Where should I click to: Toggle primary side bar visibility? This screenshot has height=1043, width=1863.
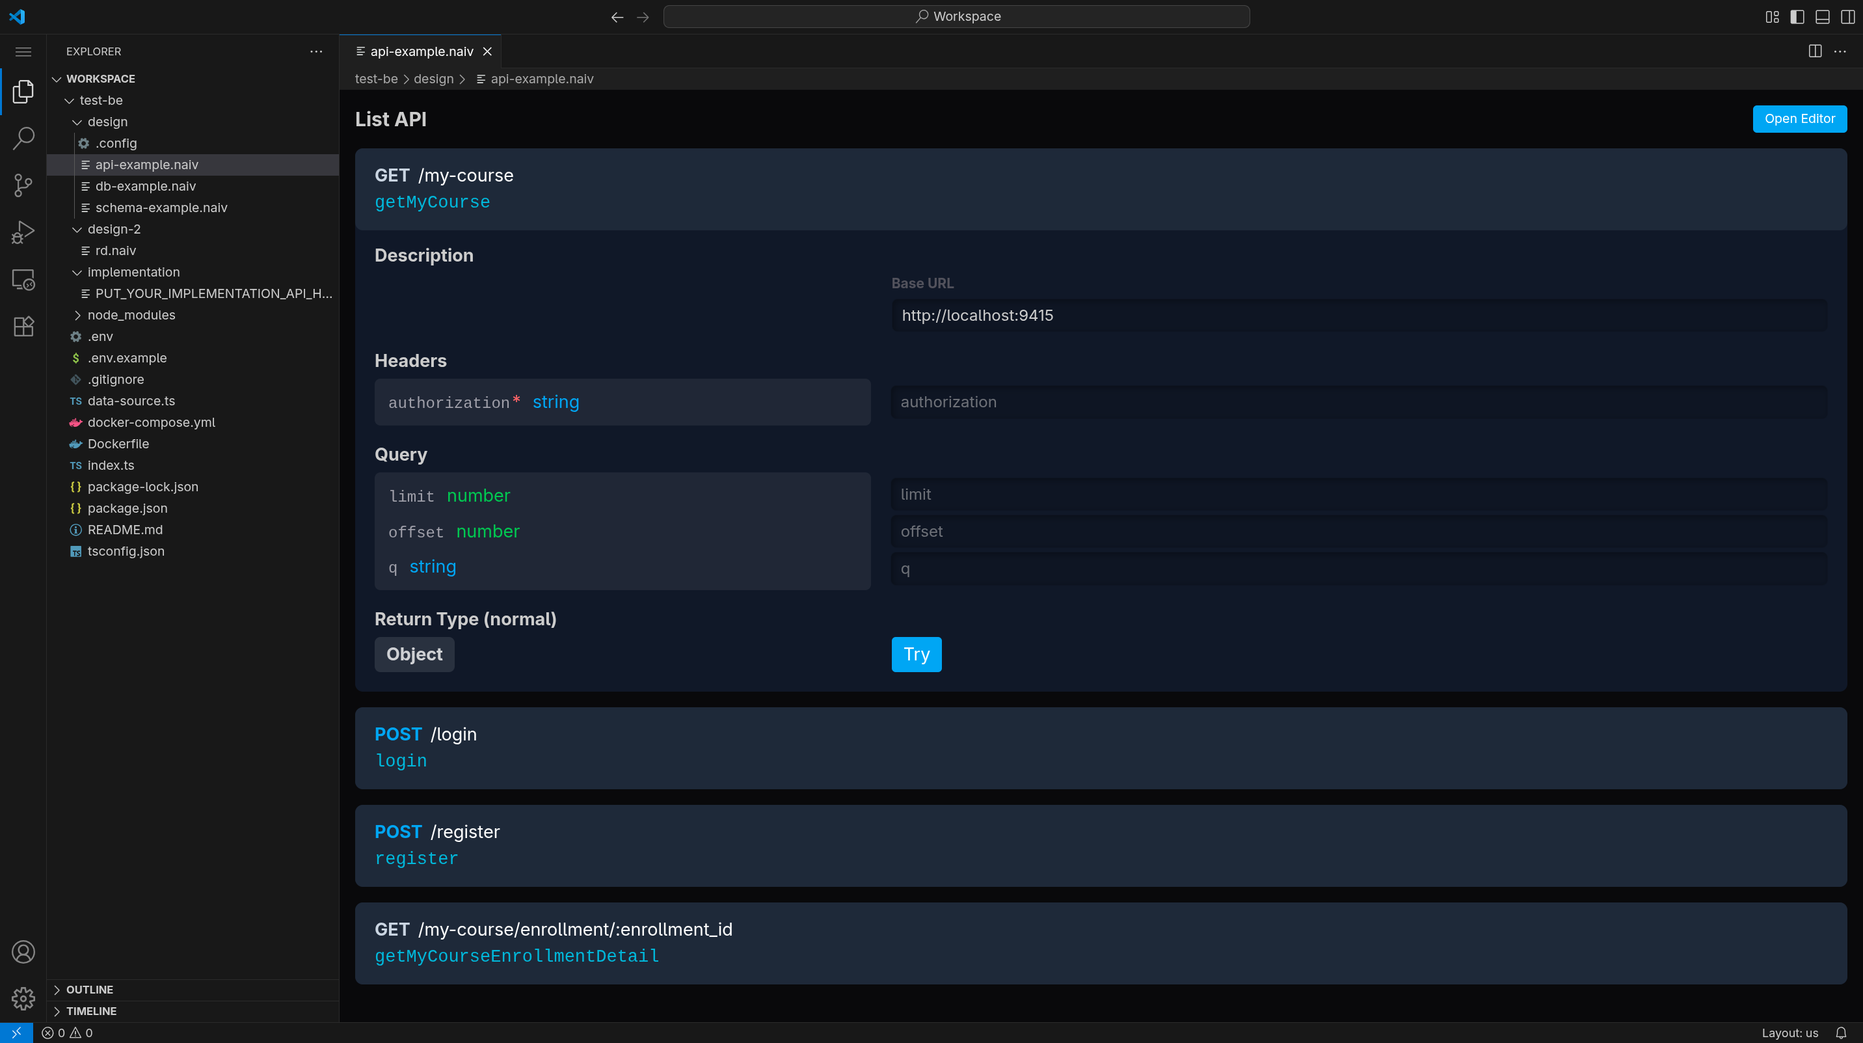[x=1797, y=17]
